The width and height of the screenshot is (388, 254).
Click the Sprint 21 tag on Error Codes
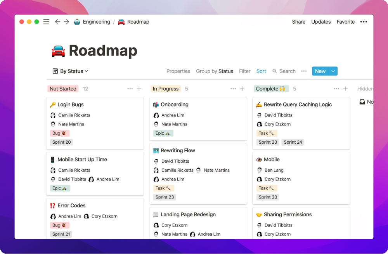click(61, 235)
